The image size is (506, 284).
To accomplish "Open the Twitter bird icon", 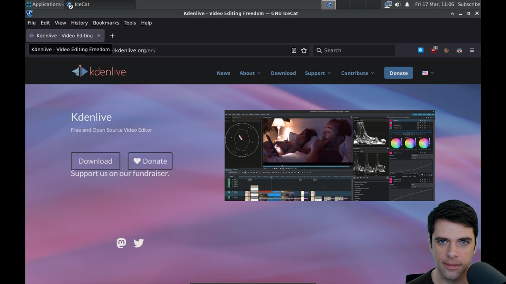I will (139, 243).
